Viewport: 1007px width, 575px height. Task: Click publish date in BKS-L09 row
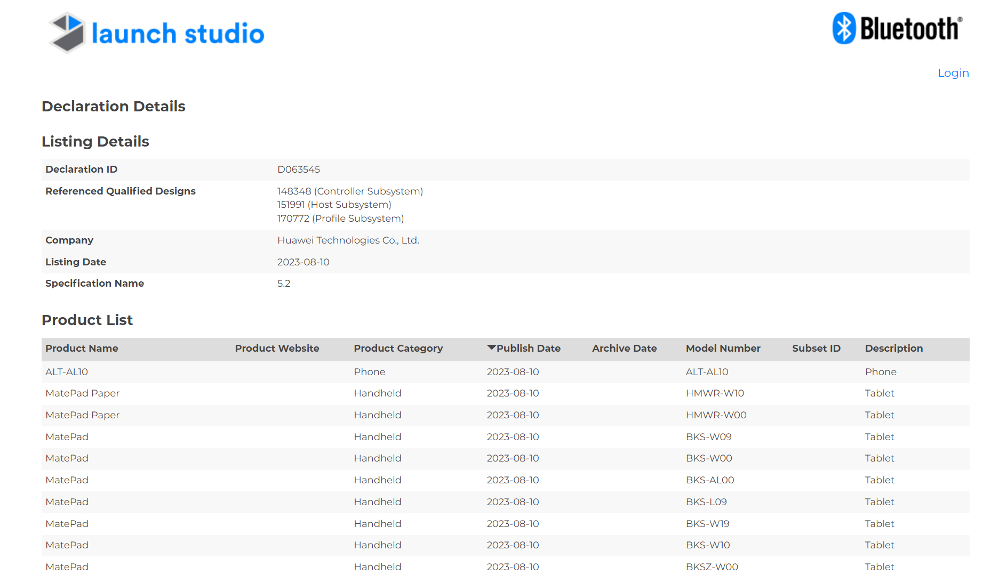[513, 502]
